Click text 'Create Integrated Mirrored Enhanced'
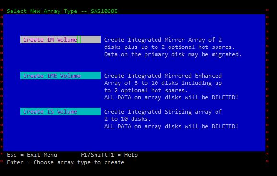 click(163, 76)
